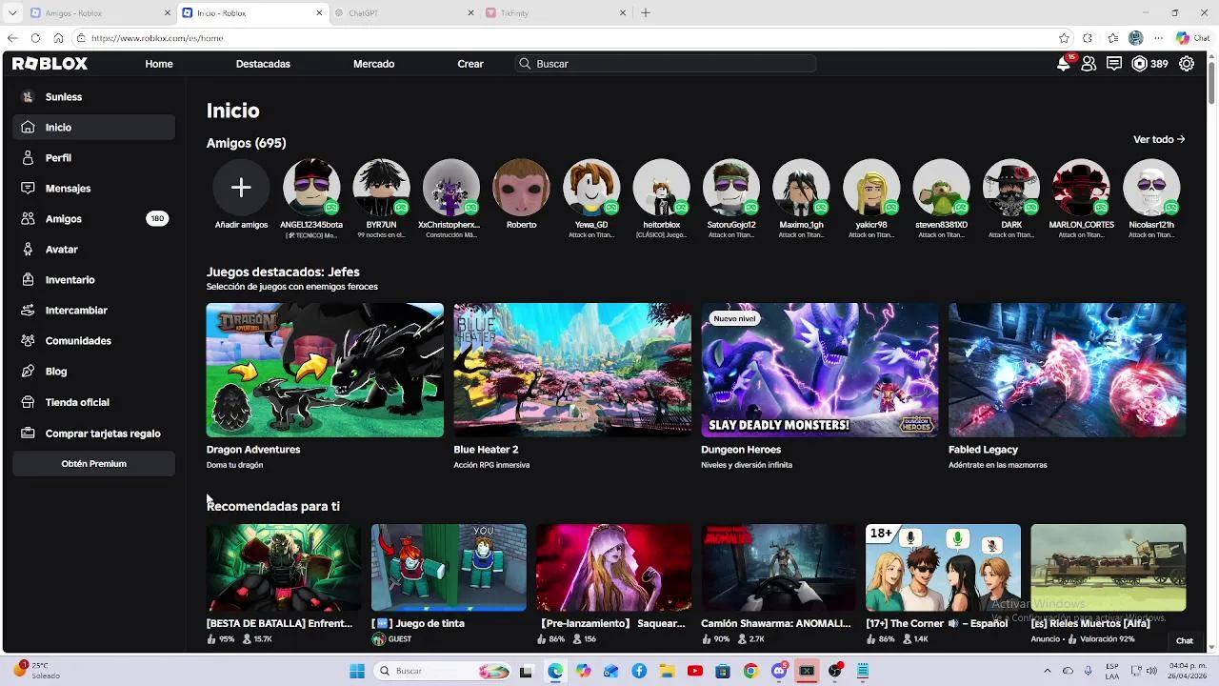Click Crear in the top navigation
The width and height of the screenshot is (1219, 686).
point(470,64)
